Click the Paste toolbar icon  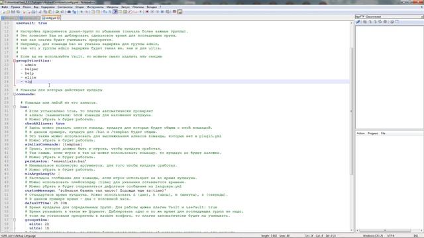click(50, 12)
